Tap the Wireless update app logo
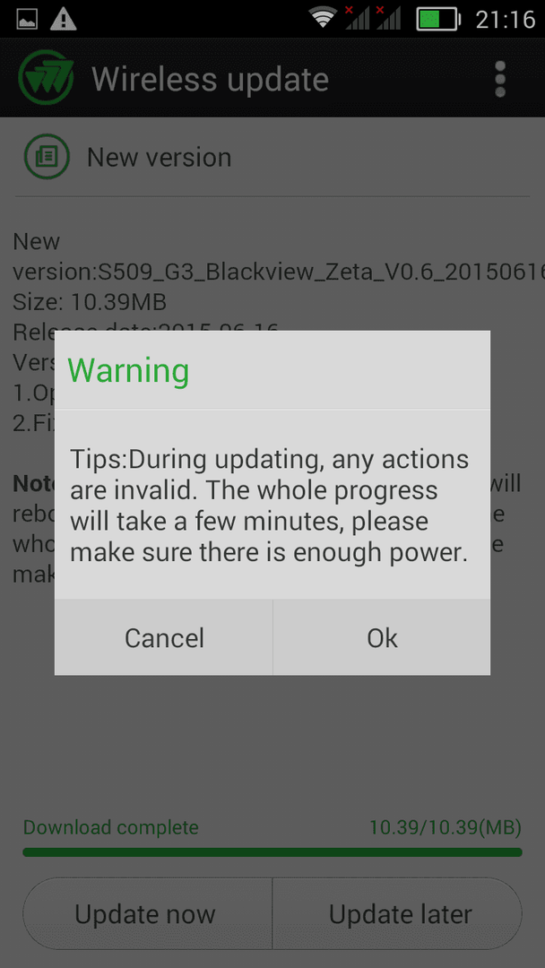 pyautogui.click(x=46, y=78)
